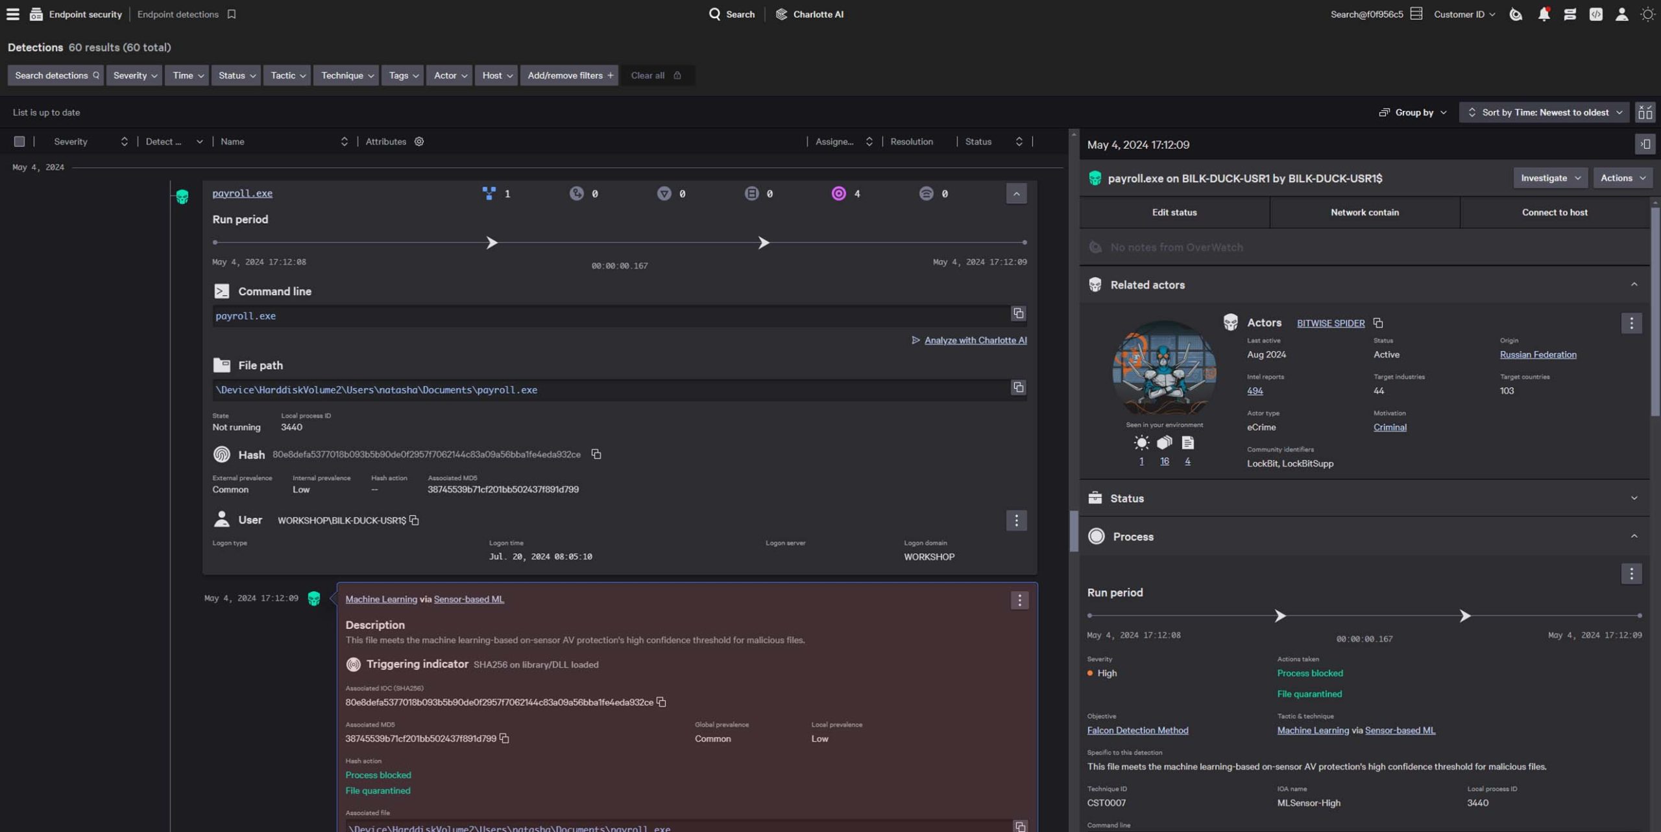The height and width of the screenshot is (832, 1661).
Task: Select the Network contain tab
Action: pyautogui.click(x=1364, y=212)
